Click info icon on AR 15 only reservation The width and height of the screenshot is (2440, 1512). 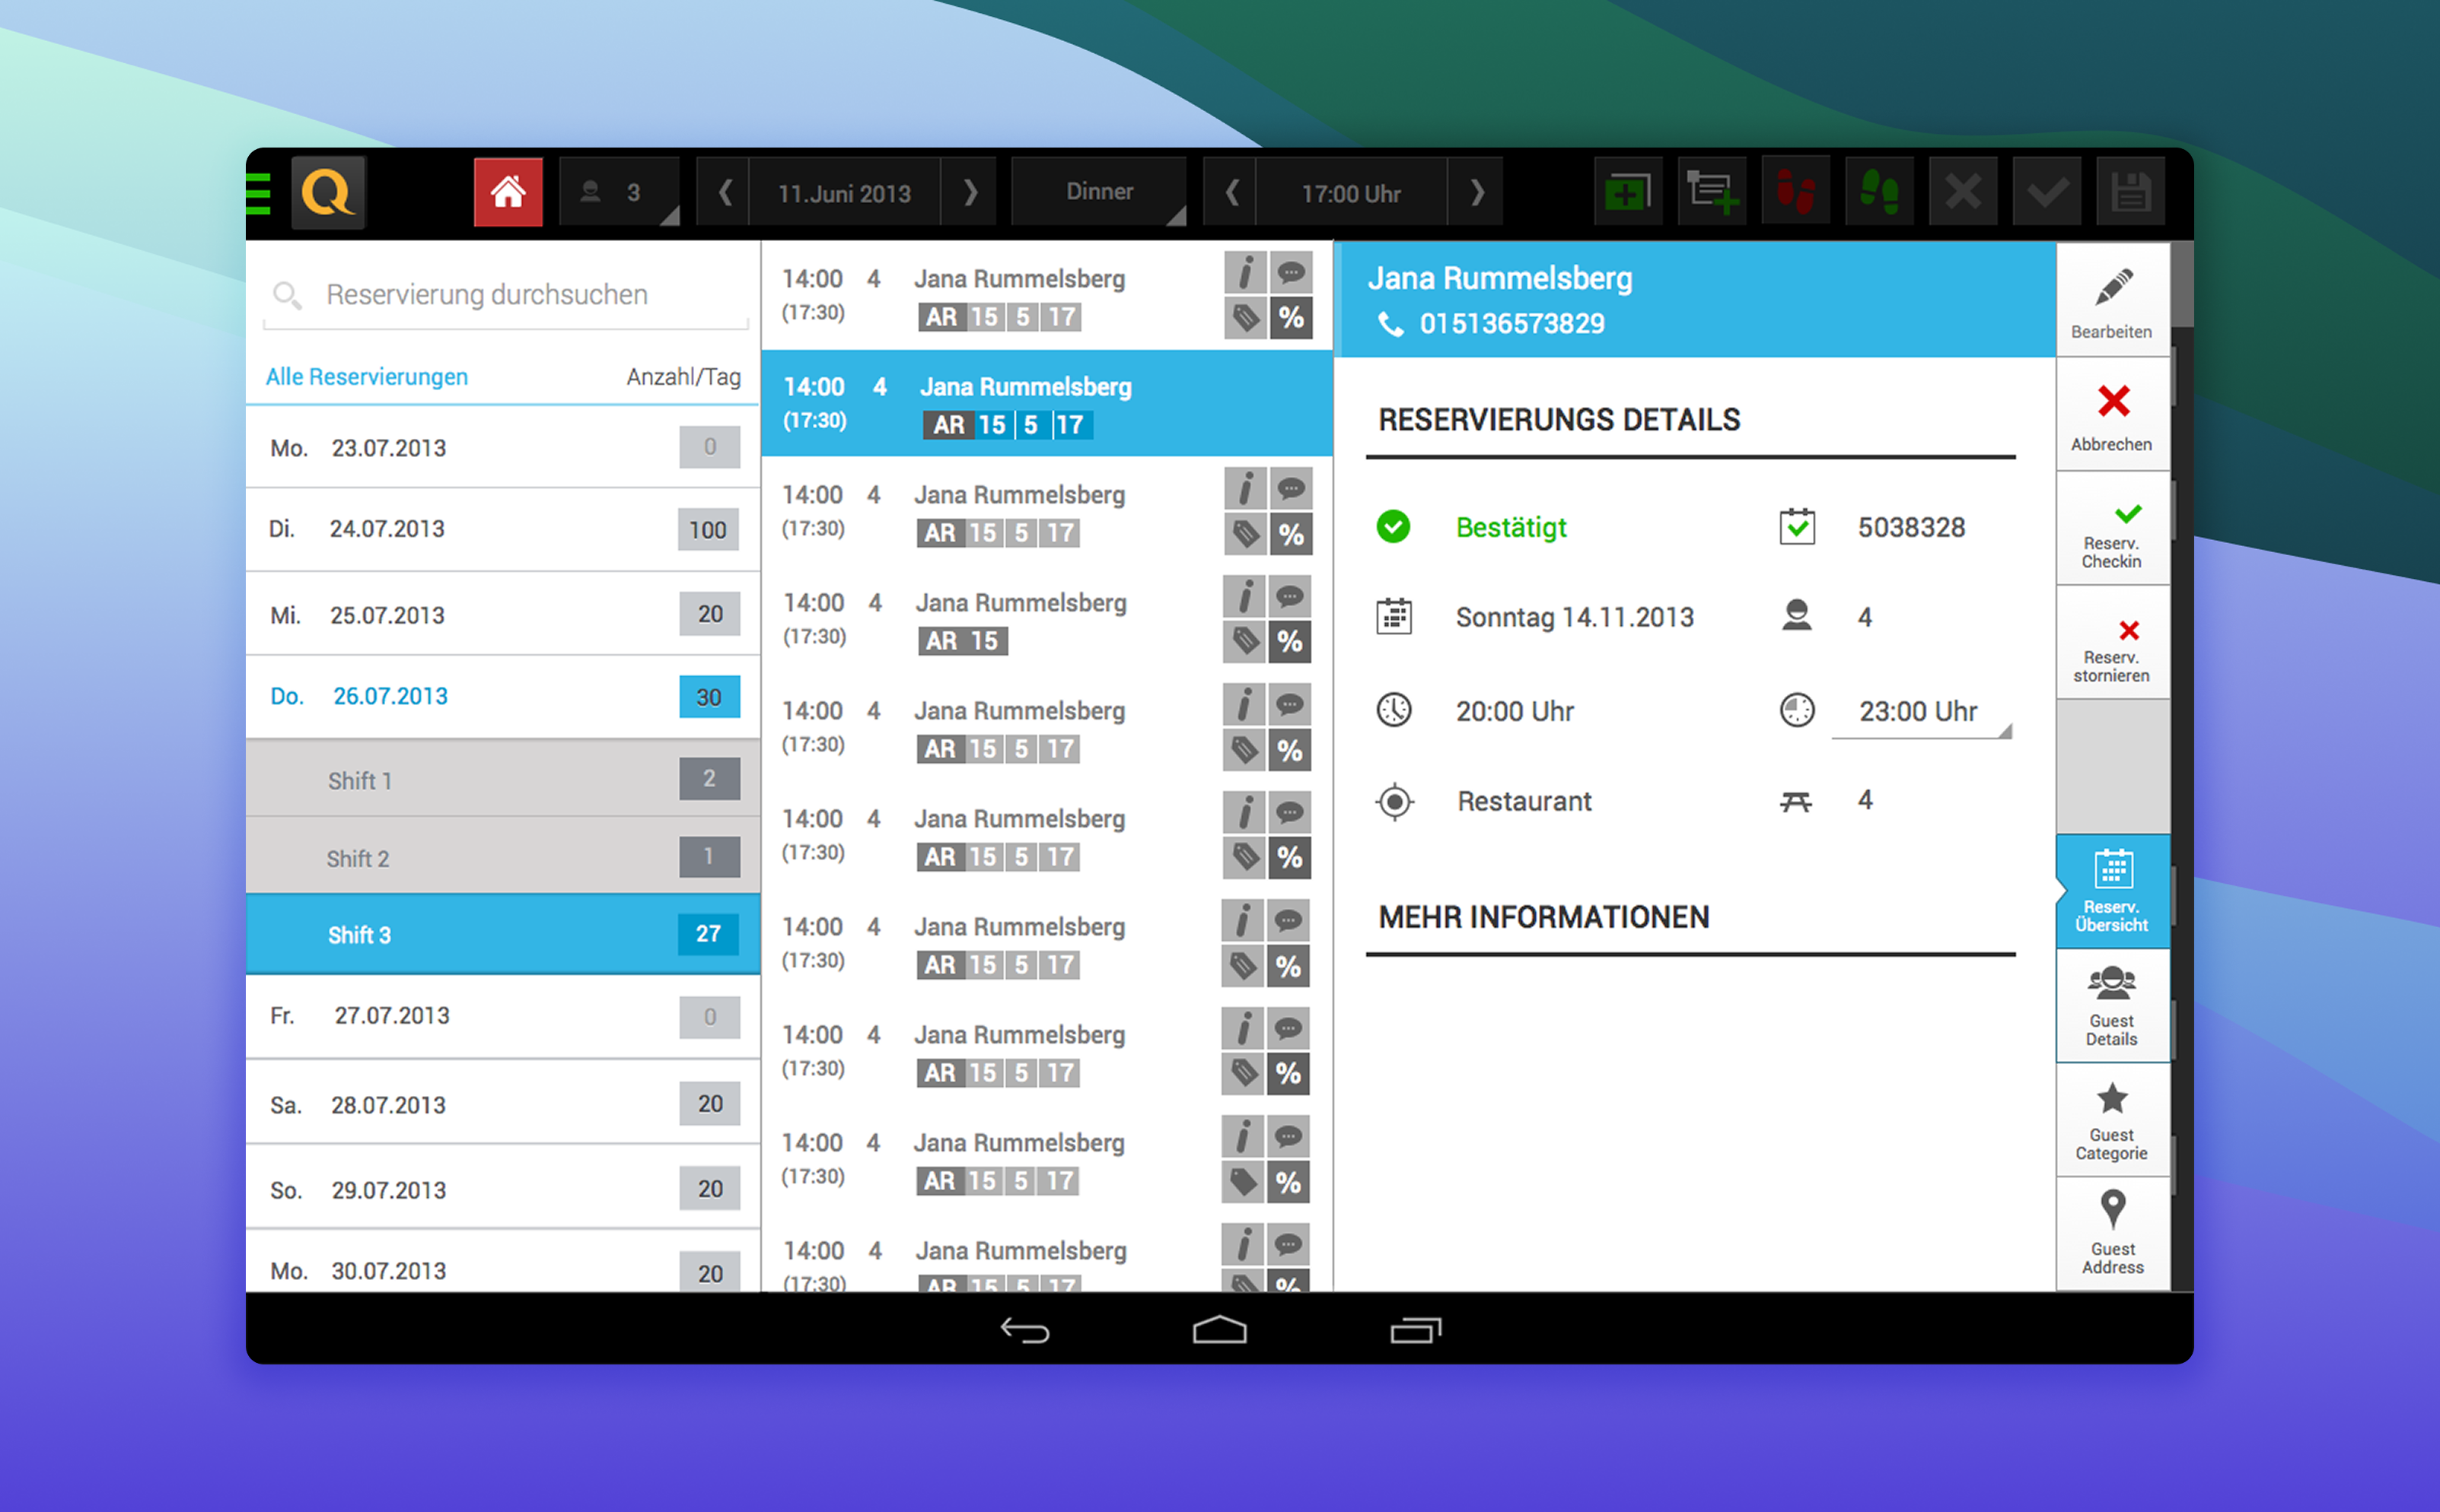[1244, 596]
